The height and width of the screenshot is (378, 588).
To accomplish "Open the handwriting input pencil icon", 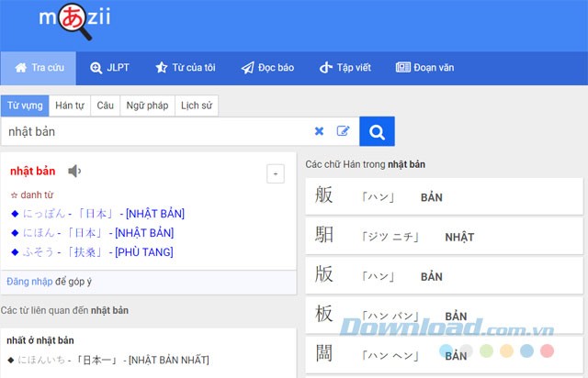I will 343,131.
